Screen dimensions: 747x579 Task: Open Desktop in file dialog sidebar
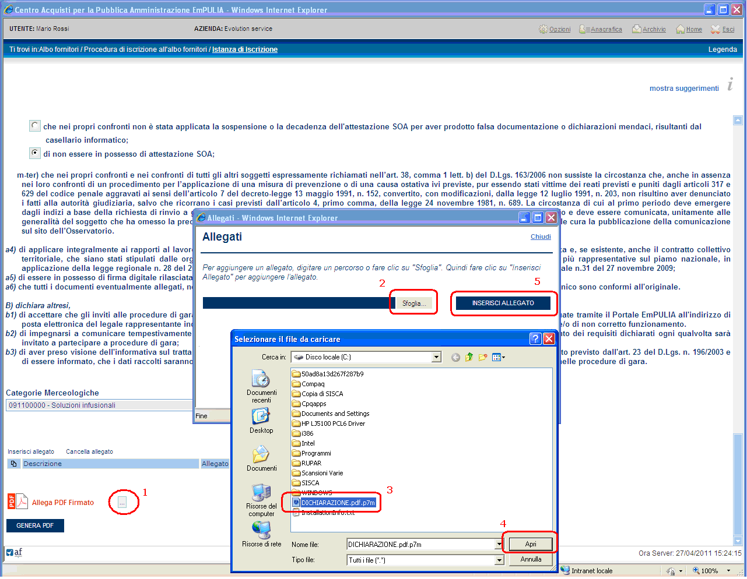click(x=261, y=421)
